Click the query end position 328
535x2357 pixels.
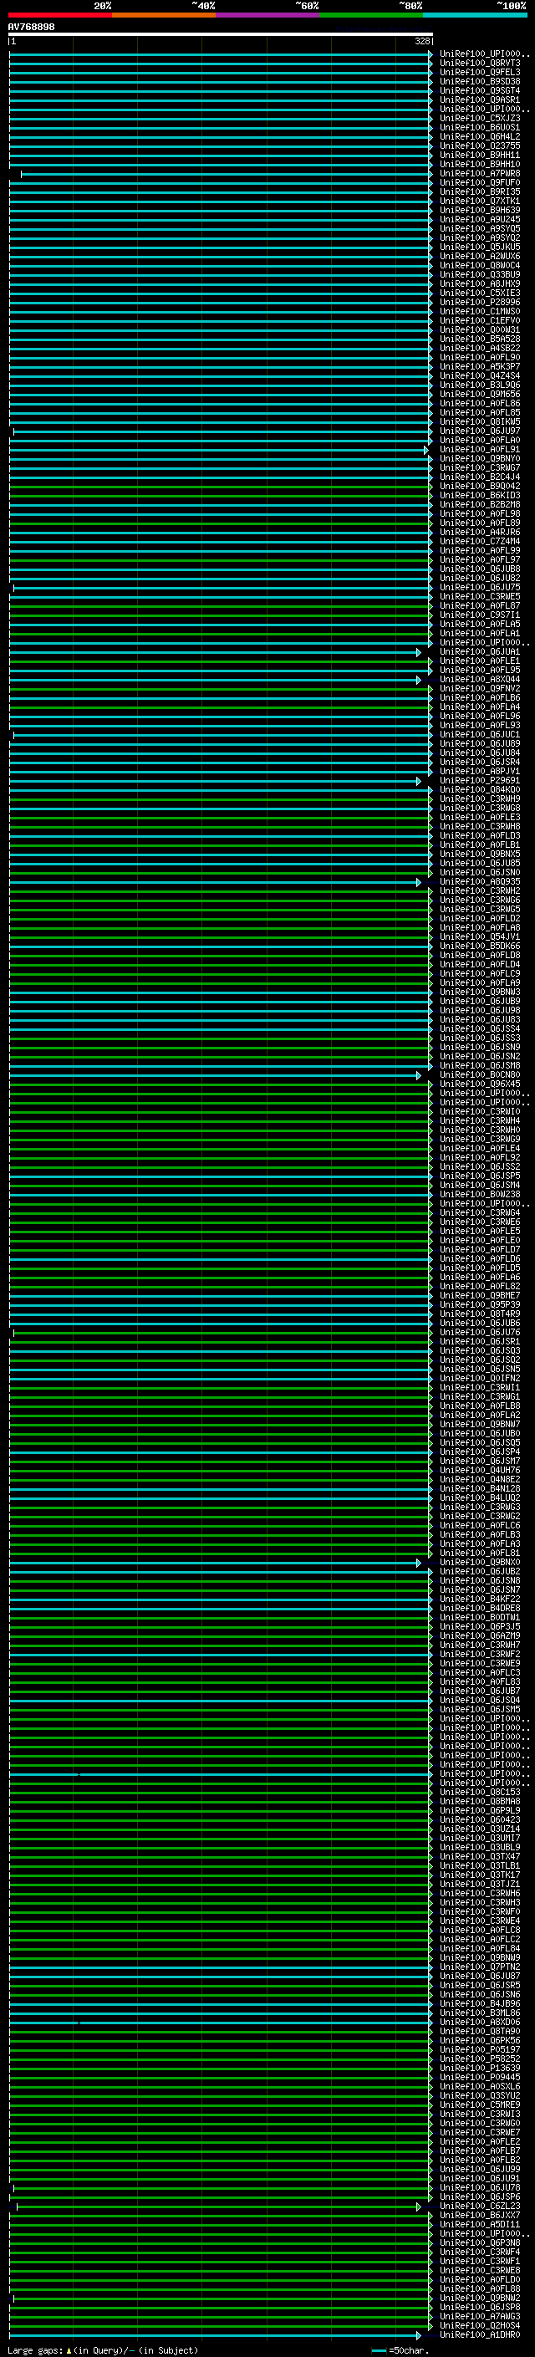coord(421,41)
